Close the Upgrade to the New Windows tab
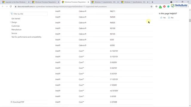The image size is (191, 107). pos(29,2)
